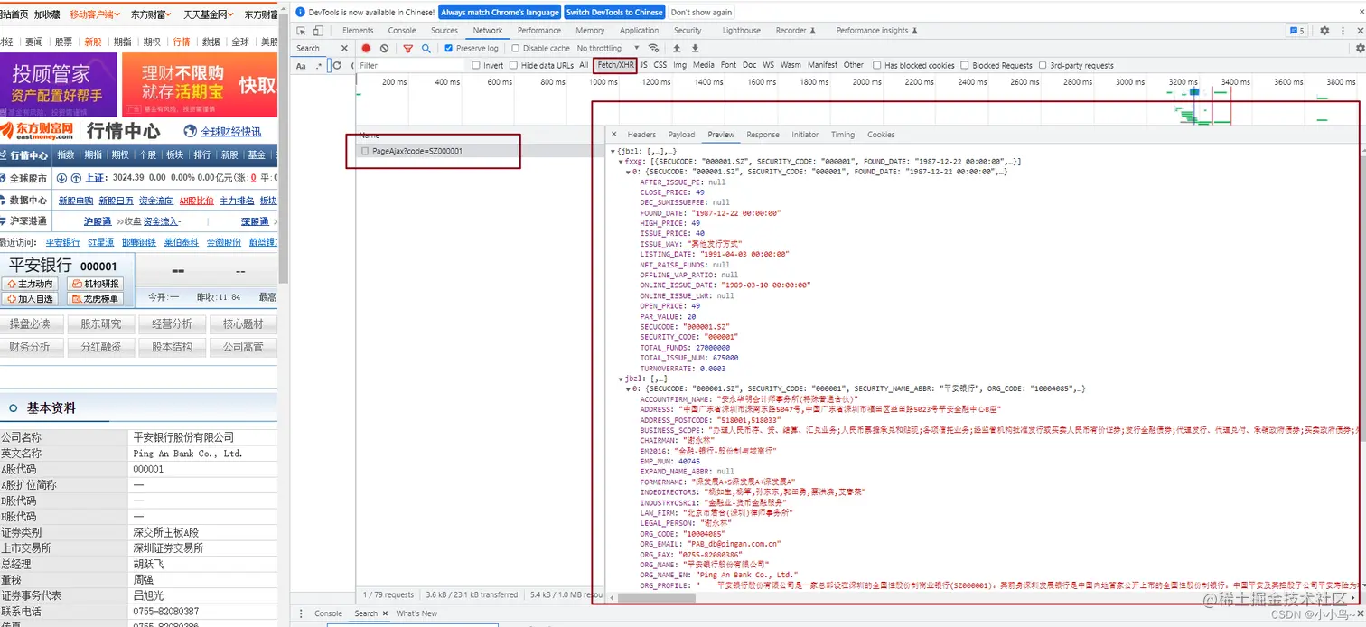Select the inspect element picker icon
Screen dimensions: 1366x627
pos(303,30)
